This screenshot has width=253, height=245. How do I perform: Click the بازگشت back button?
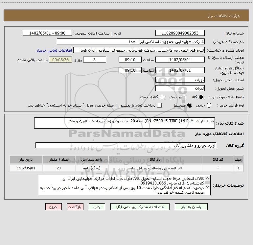pos(75,207)
